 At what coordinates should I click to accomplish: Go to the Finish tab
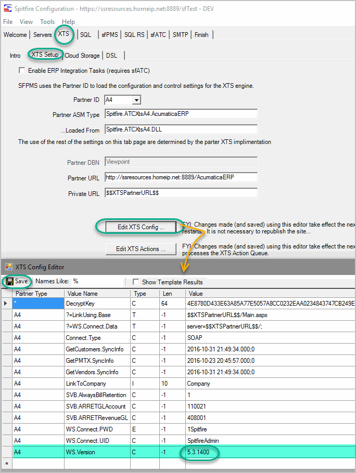tap(201, 35)
